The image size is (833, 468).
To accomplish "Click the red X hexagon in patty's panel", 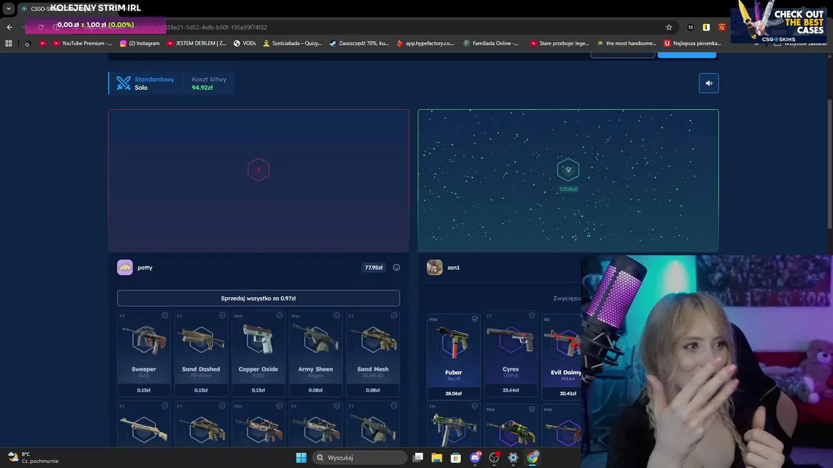I will (x=258, y=170).
